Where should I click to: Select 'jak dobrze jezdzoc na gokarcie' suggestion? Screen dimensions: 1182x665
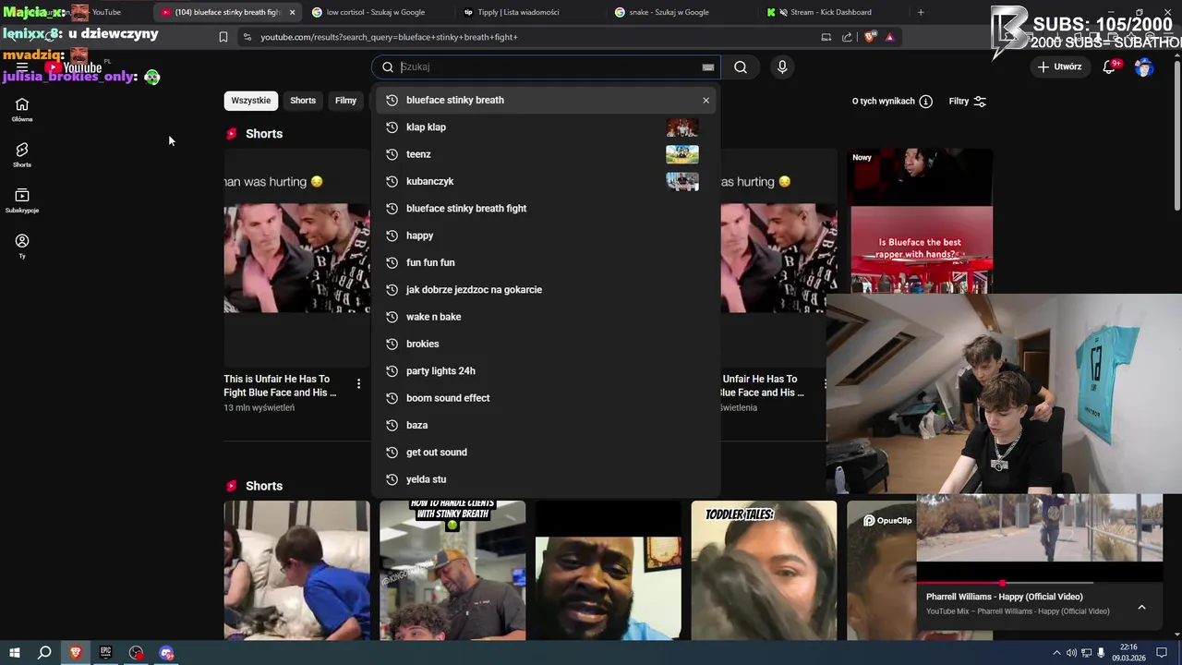click(x=546, y=289)
